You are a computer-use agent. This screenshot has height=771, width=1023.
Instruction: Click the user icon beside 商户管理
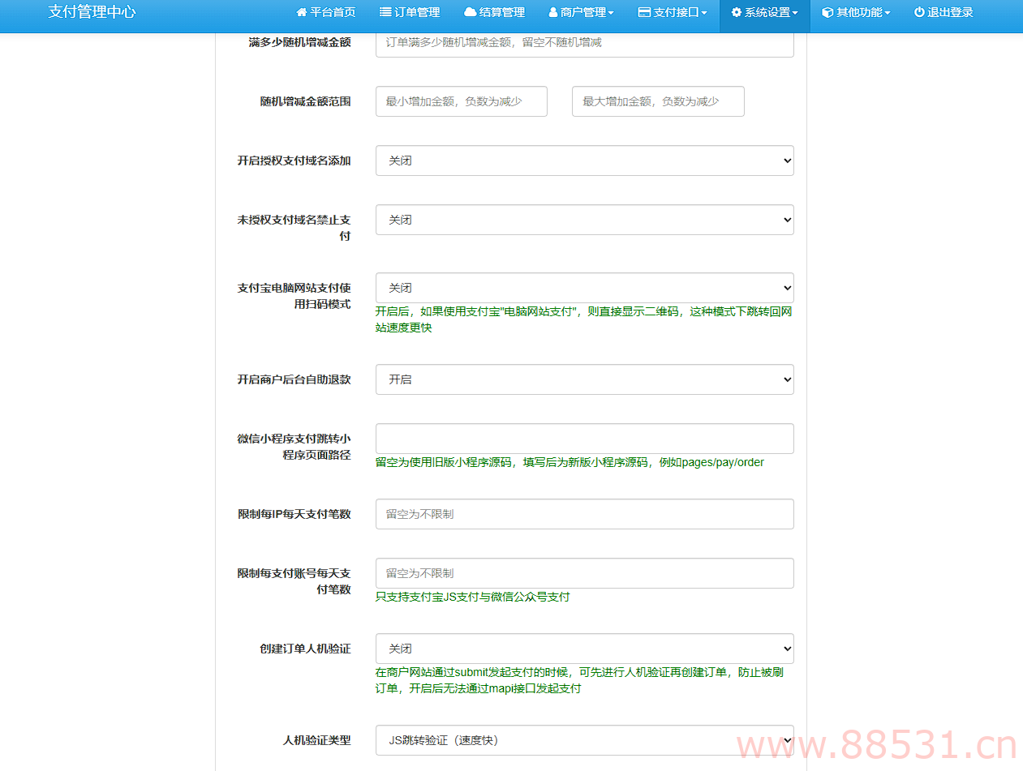point(553,13)
